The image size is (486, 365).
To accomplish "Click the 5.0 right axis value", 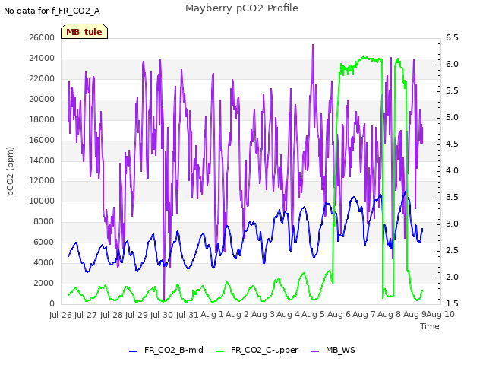I will (452, 118).
